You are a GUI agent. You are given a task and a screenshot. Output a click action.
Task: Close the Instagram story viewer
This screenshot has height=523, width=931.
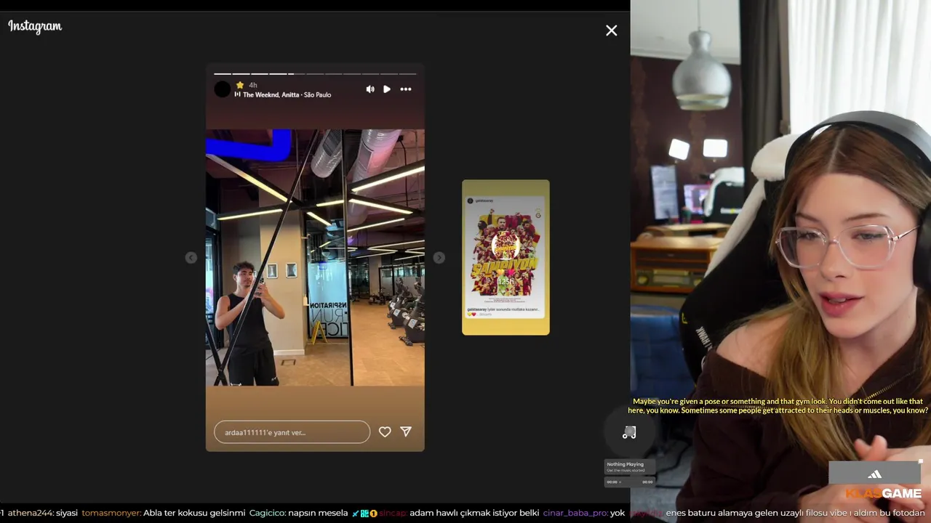point(612,31)
